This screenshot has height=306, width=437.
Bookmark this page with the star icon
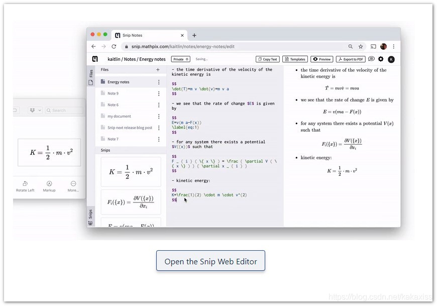pyautogui.click(x=361, y=47)
